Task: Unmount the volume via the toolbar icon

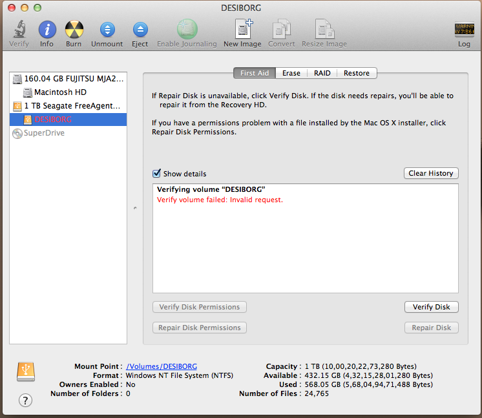Action: (x=107, y=30)
